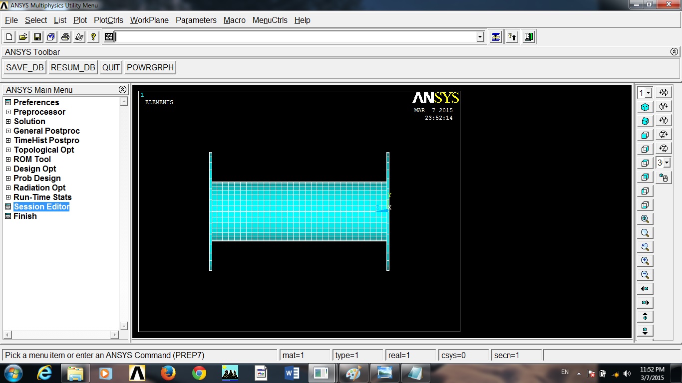Rotate model about screen X axis

(664, 93)
